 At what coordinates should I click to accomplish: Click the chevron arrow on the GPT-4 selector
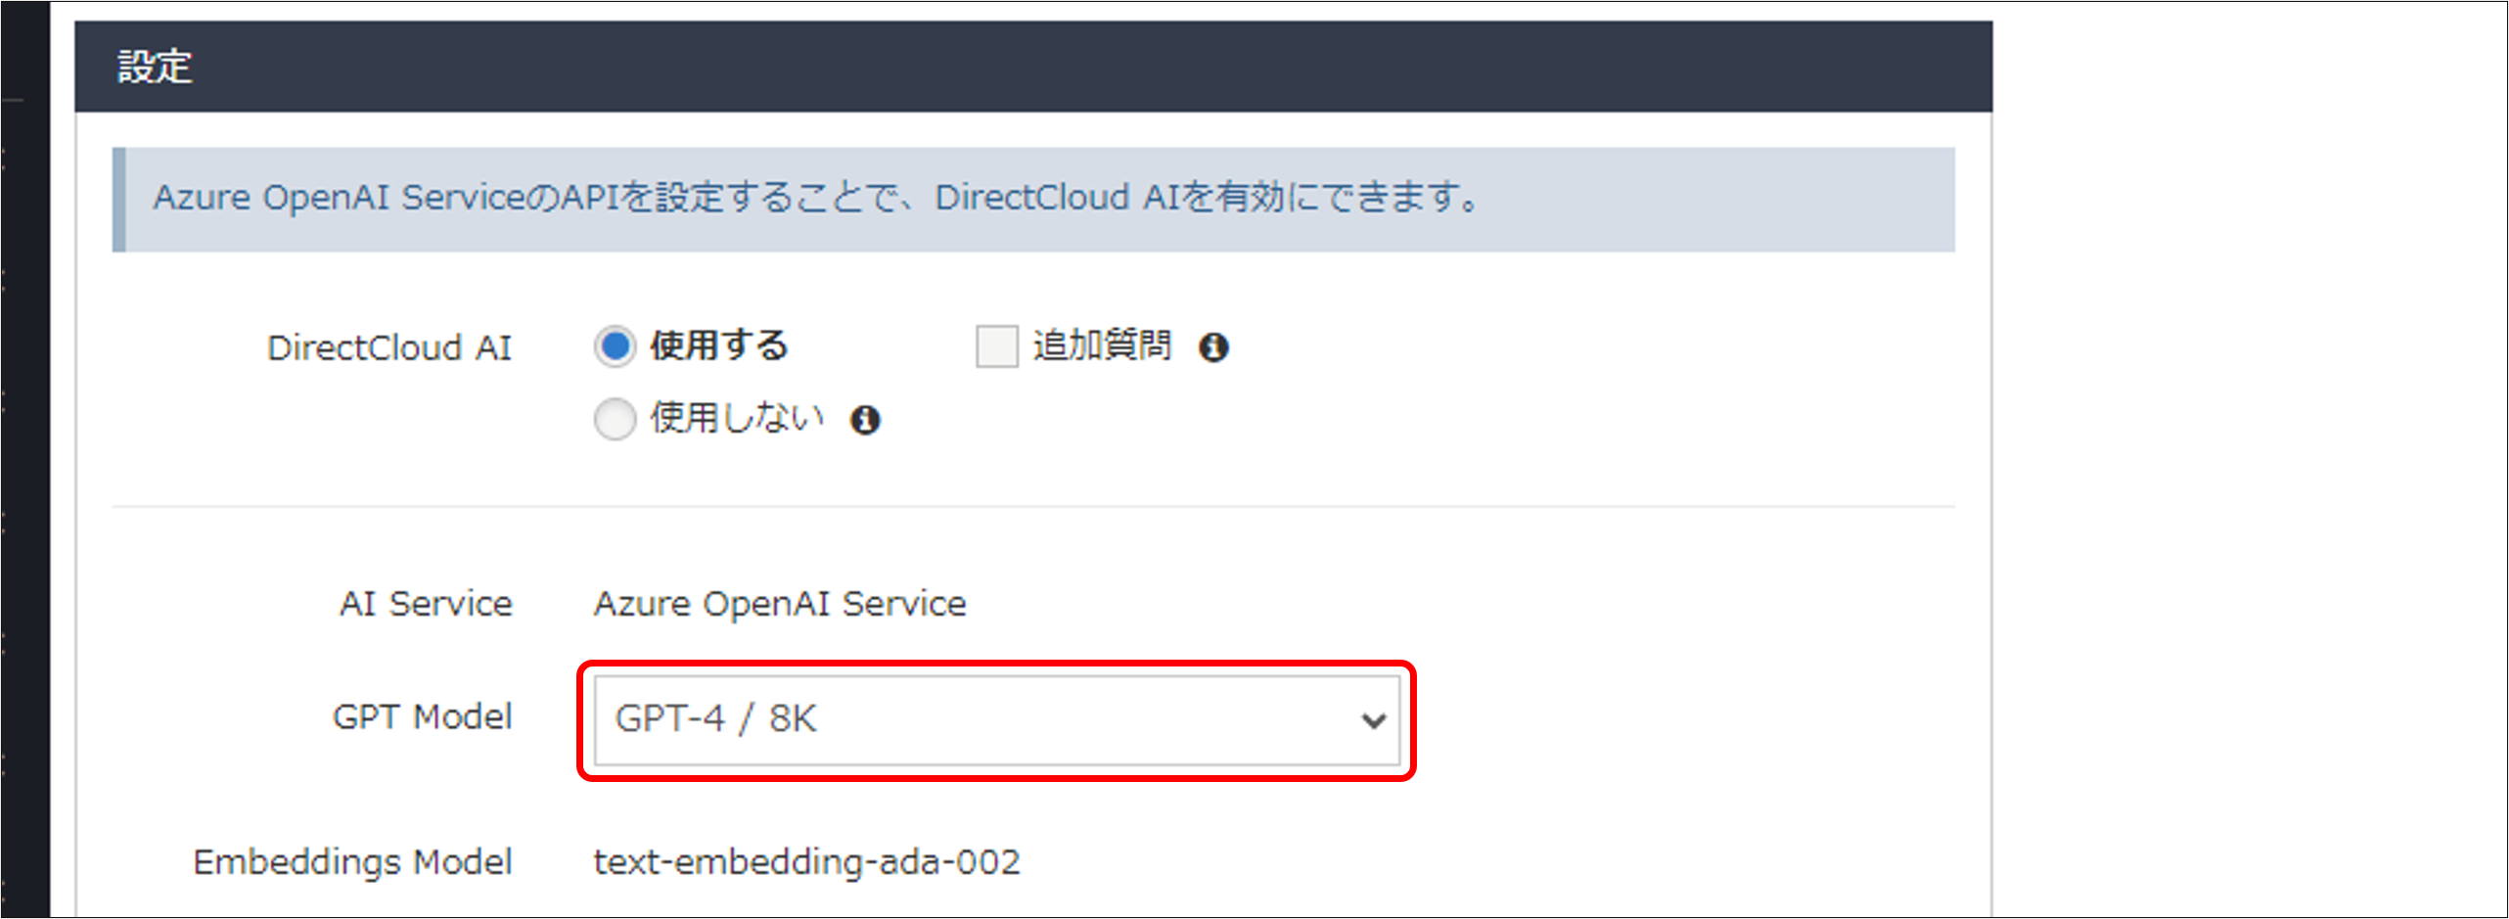(x=1374, y=720)
